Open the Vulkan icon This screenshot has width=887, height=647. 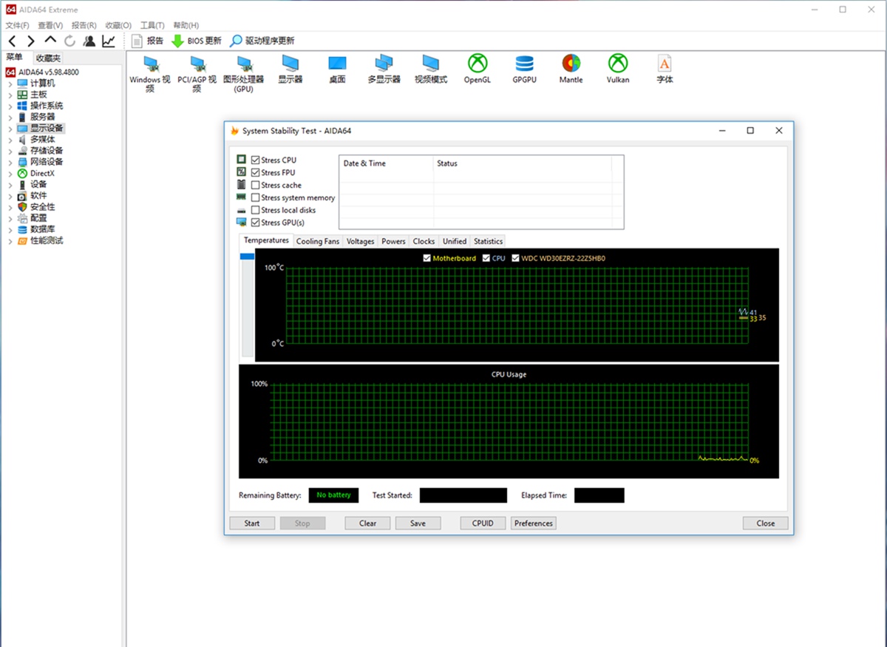[x=618, y=69]
